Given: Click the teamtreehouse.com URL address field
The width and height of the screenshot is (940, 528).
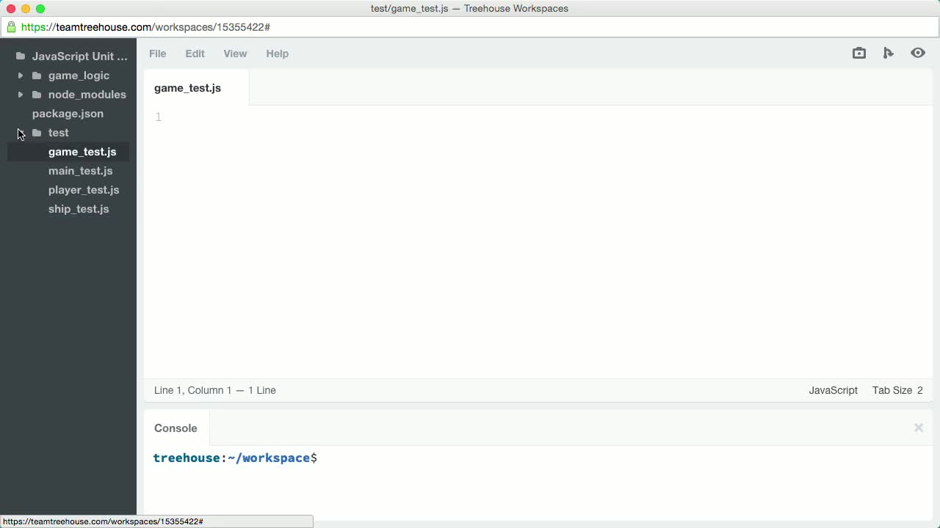Looking at the screenshot, I should 470,27.
